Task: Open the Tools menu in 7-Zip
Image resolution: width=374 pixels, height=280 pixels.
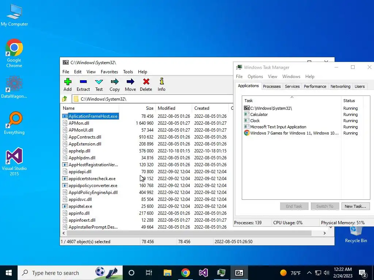Action: click(x=128, y=72)
